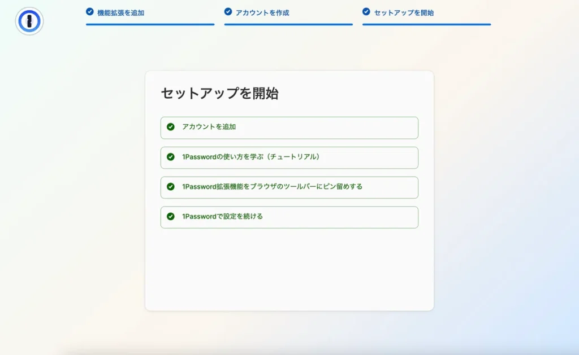The width and height of the screenshot is (579, 355).
Task: Select the 機能拡張を追加 step label
Action: point(120,12)
